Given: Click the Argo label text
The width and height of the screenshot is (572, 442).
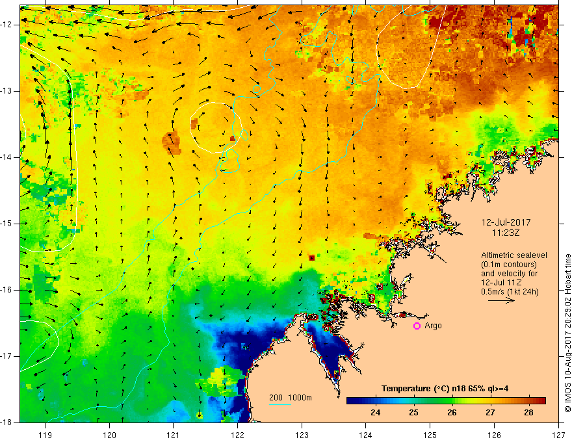Looking at the screenshot, I should tap(433, 326).
